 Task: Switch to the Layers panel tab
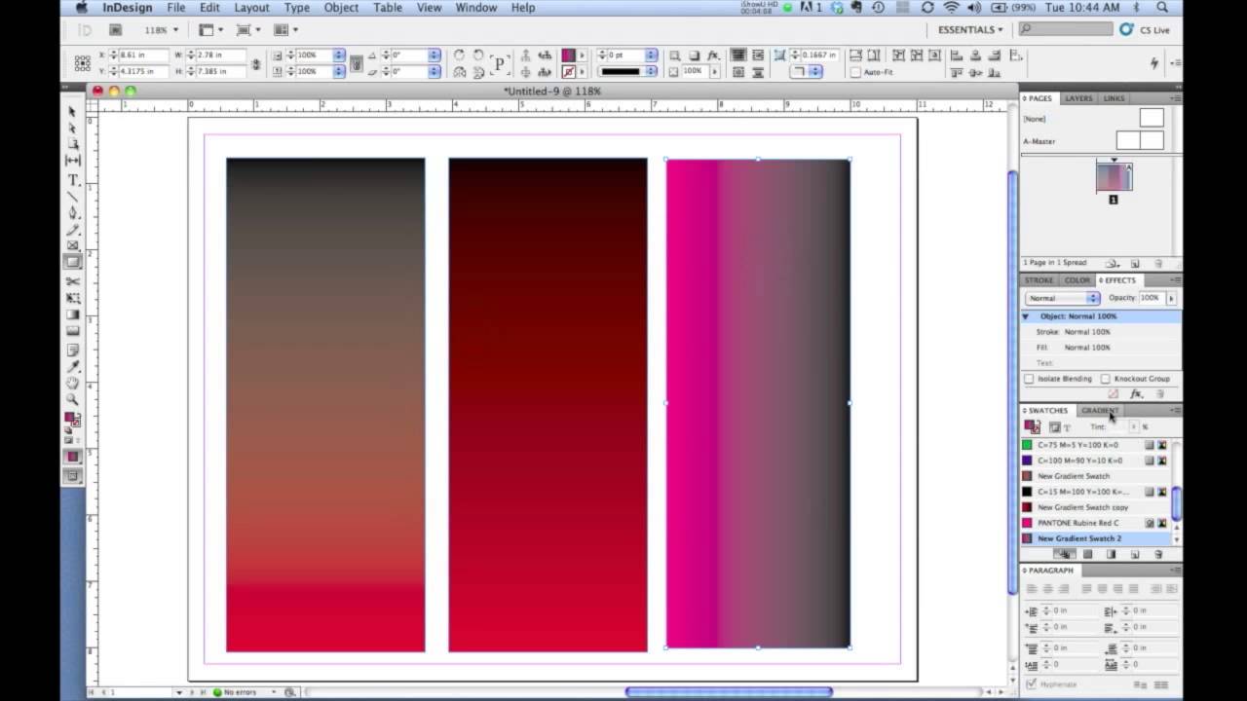(x=1078, y=98)
